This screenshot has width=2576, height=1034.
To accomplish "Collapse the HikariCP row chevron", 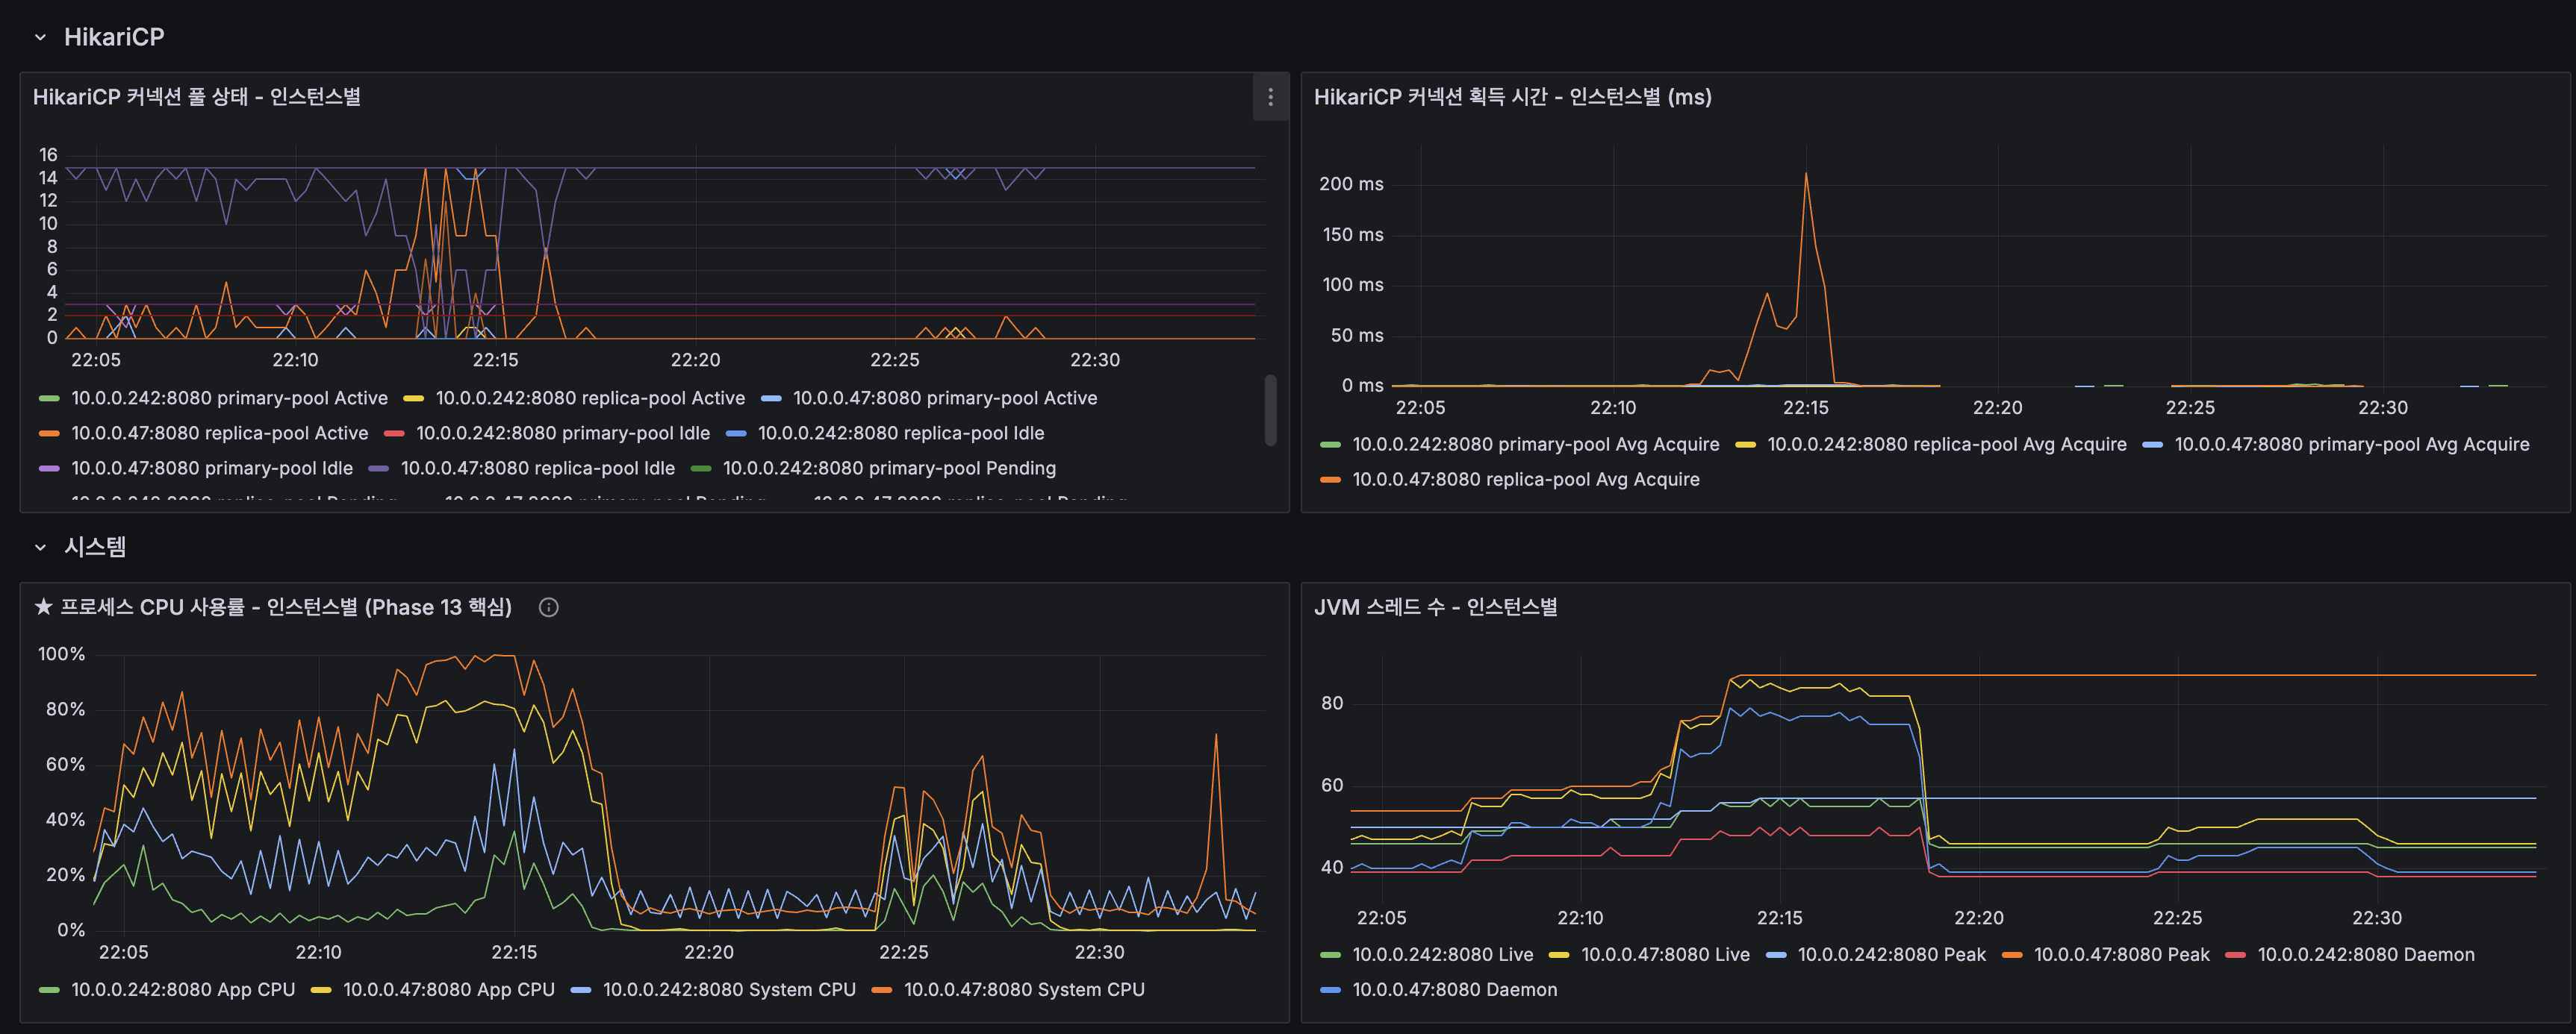I will (41, 37).
